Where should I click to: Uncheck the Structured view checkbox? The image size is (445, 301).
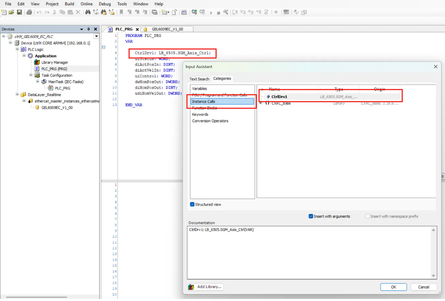click(x=192, y=204)
